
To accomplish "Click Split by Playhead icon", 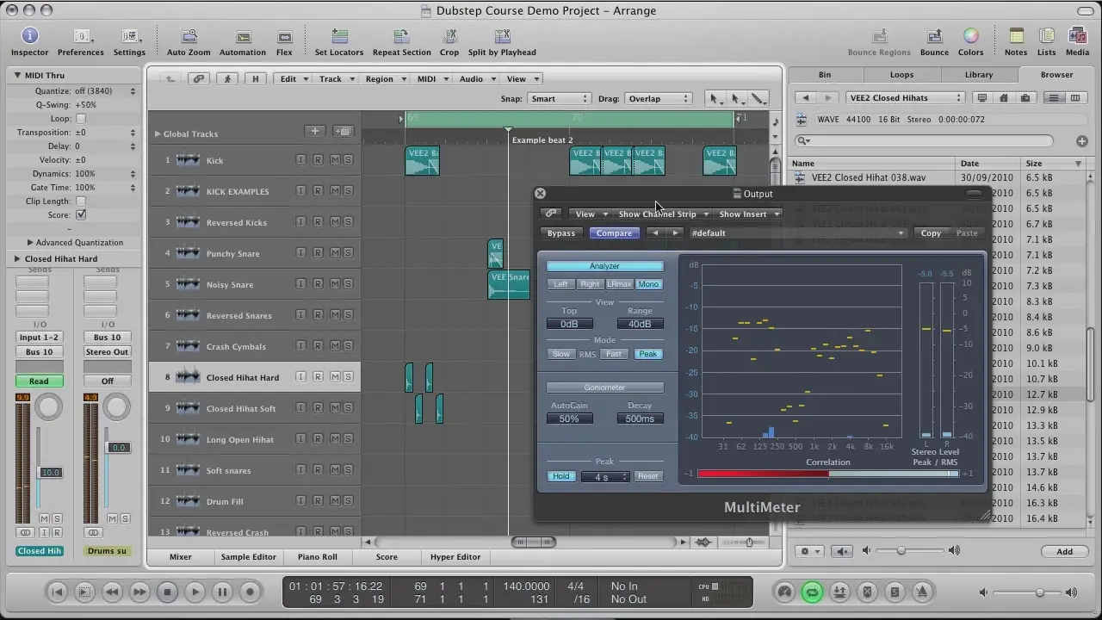I will click(x=502, y=36).
